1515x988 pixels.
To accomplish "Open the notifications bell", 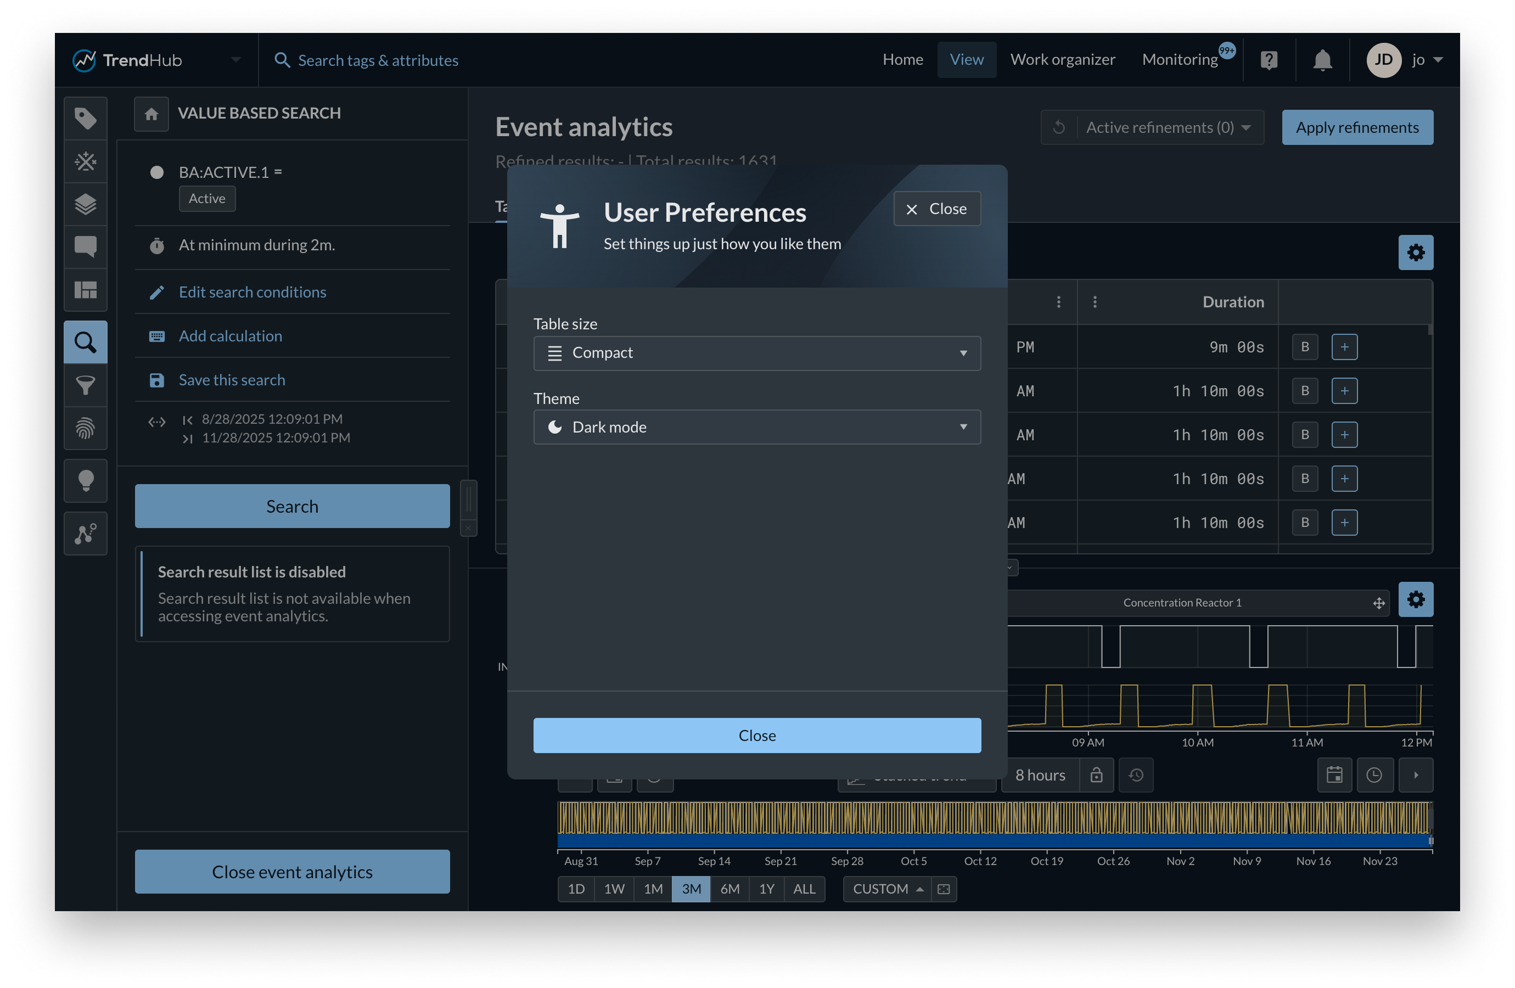I will [1322, 59].
